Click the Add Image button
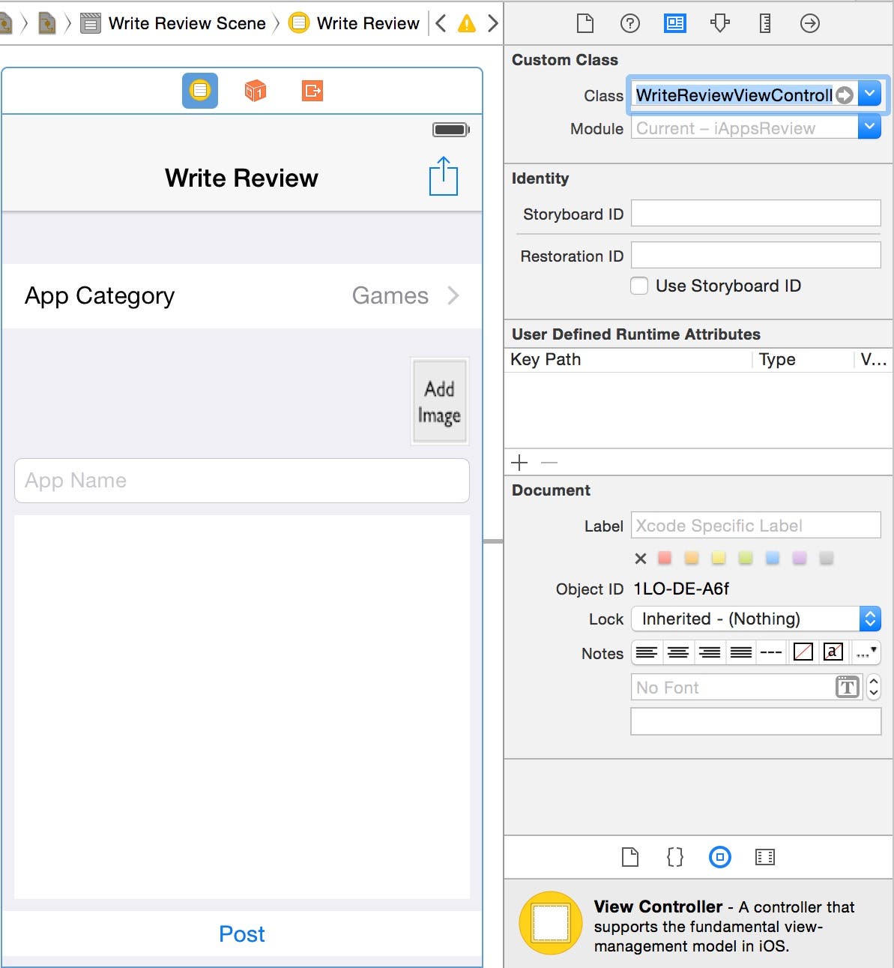The height and width of the screenshot is (968, 894). pos(440,402)
